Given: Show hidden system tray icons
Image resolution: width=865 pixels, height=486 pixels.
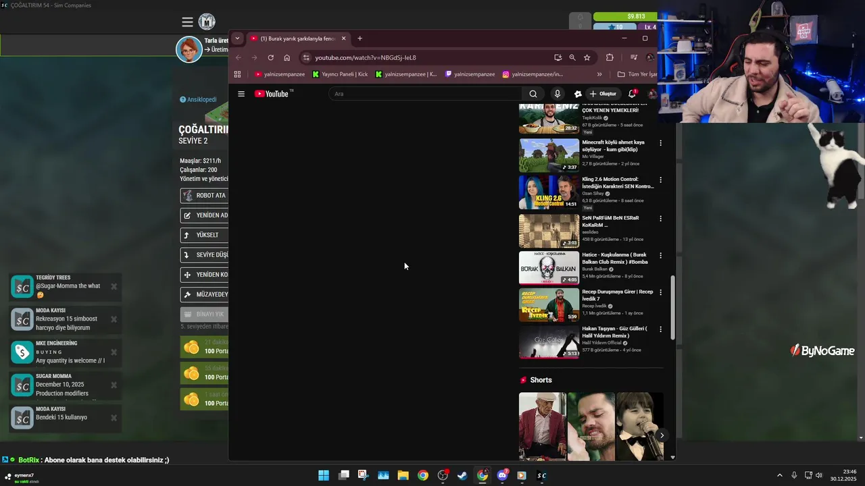Looking at the screenshot, I should click(779, 475).
